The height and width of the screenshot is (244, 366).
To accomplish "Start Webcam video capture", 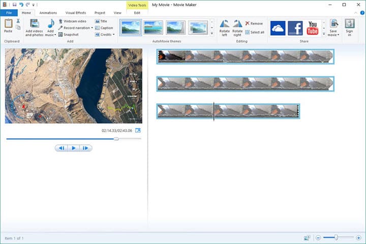I will coord(72,21).
